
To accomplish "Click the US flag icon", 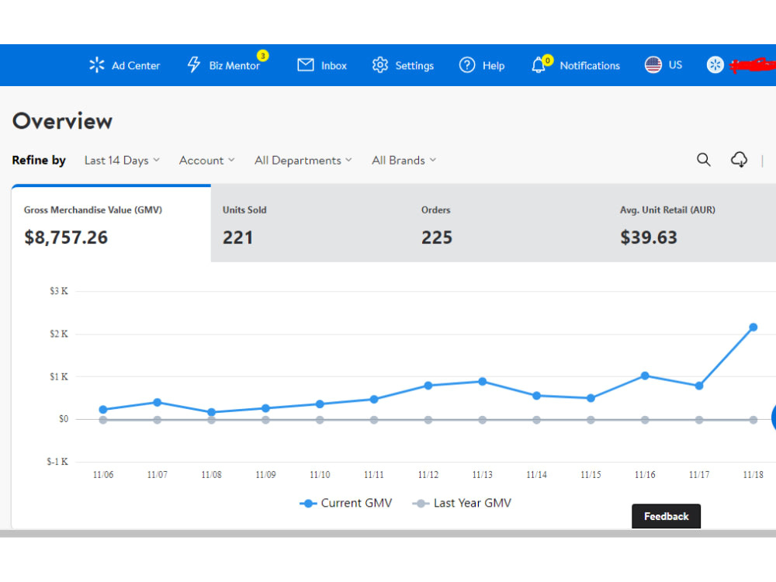I will pos(653,65).
